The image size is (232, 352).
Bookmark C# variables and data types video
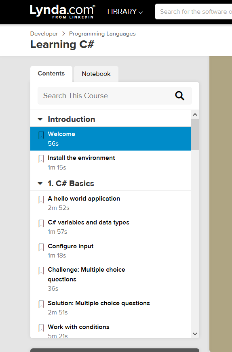point(41,223)
